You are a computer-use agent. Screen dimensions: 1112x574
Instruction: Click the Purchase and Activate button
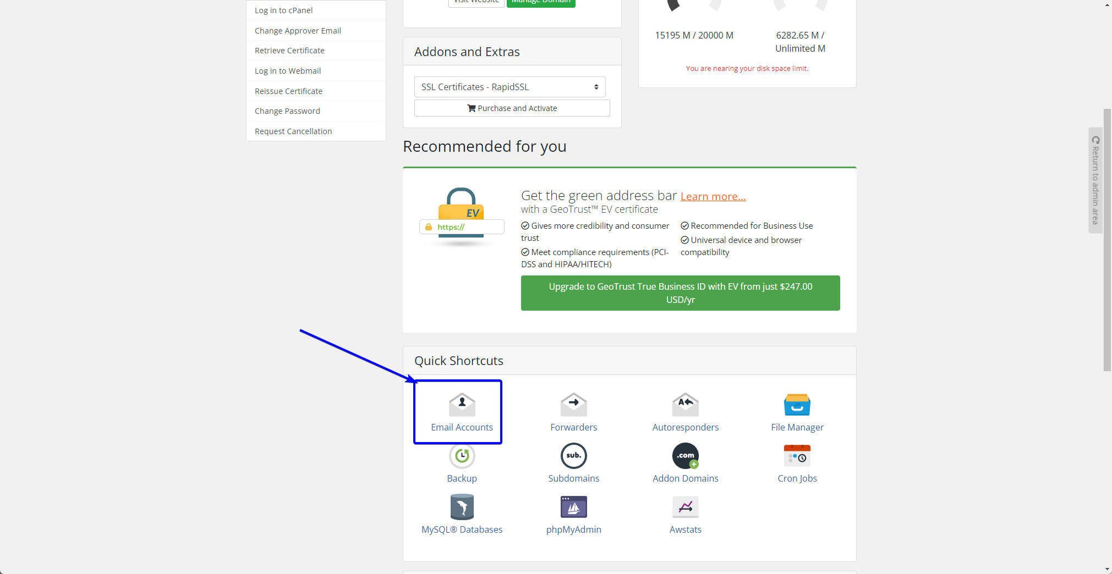pyautogui.click(x=512, y=108)
